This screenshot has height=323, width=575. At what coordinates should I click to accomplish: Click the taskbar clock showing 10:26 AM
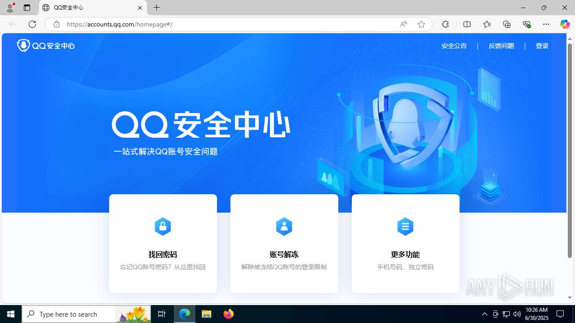(537, 314)
